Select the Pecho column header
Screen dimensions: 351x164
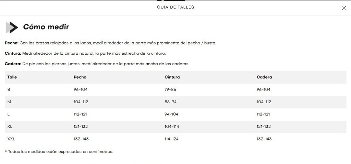[x=80, y=77]
